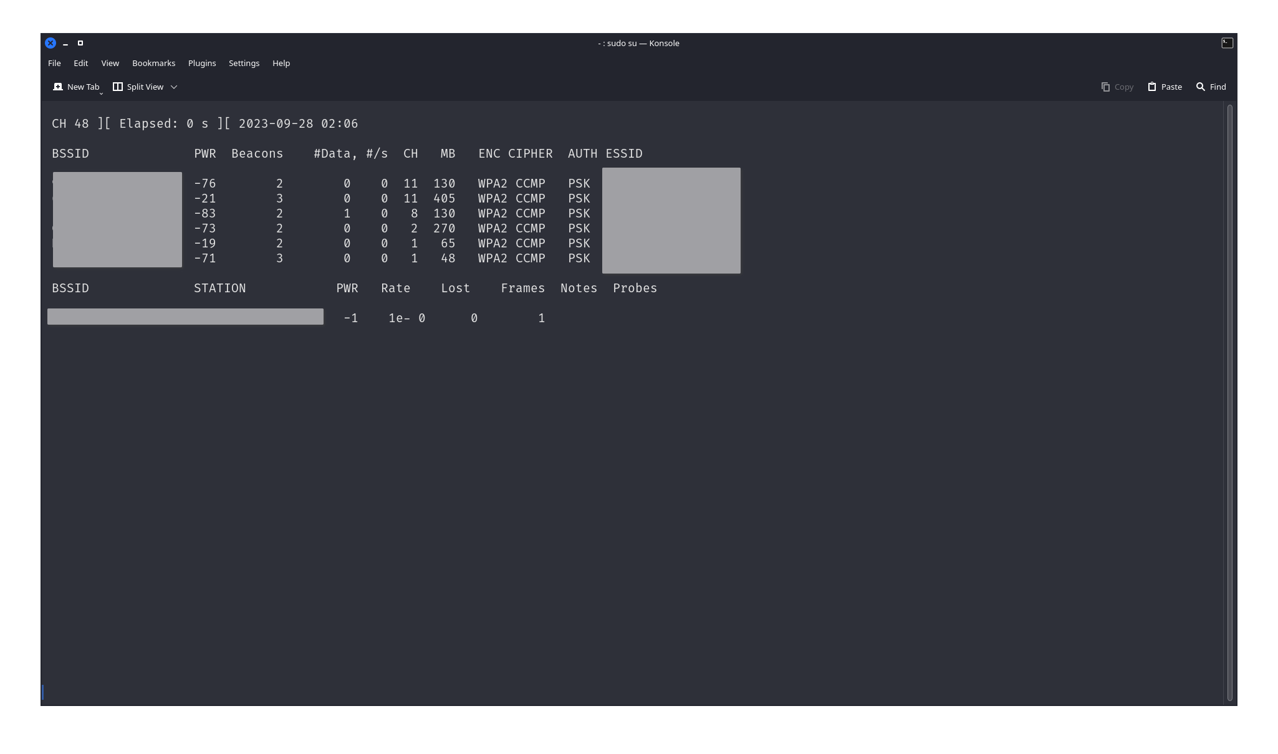Click the ESSID column header

pyautogui.click(x=624, y=153)
